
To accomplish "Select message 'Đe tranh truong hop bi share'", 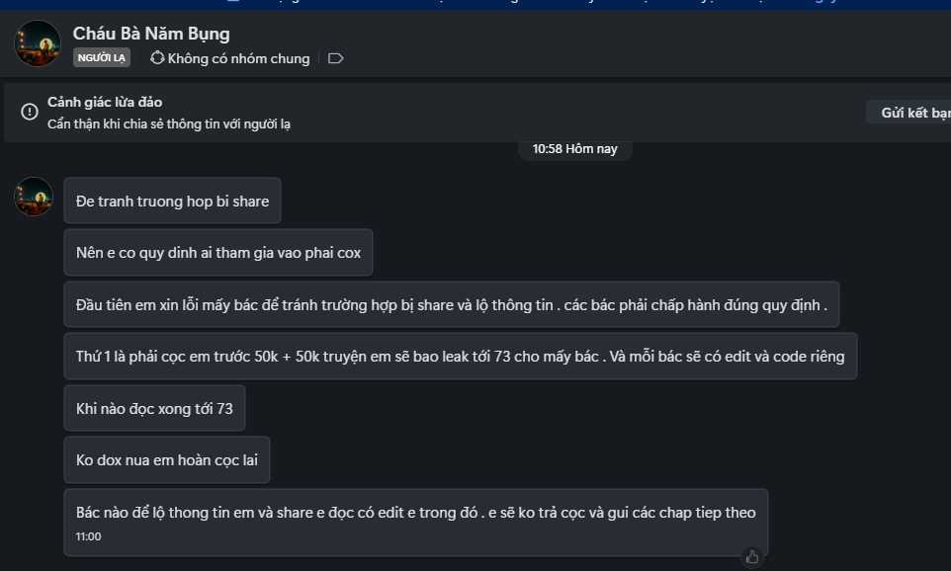I will tap(172, 201).
